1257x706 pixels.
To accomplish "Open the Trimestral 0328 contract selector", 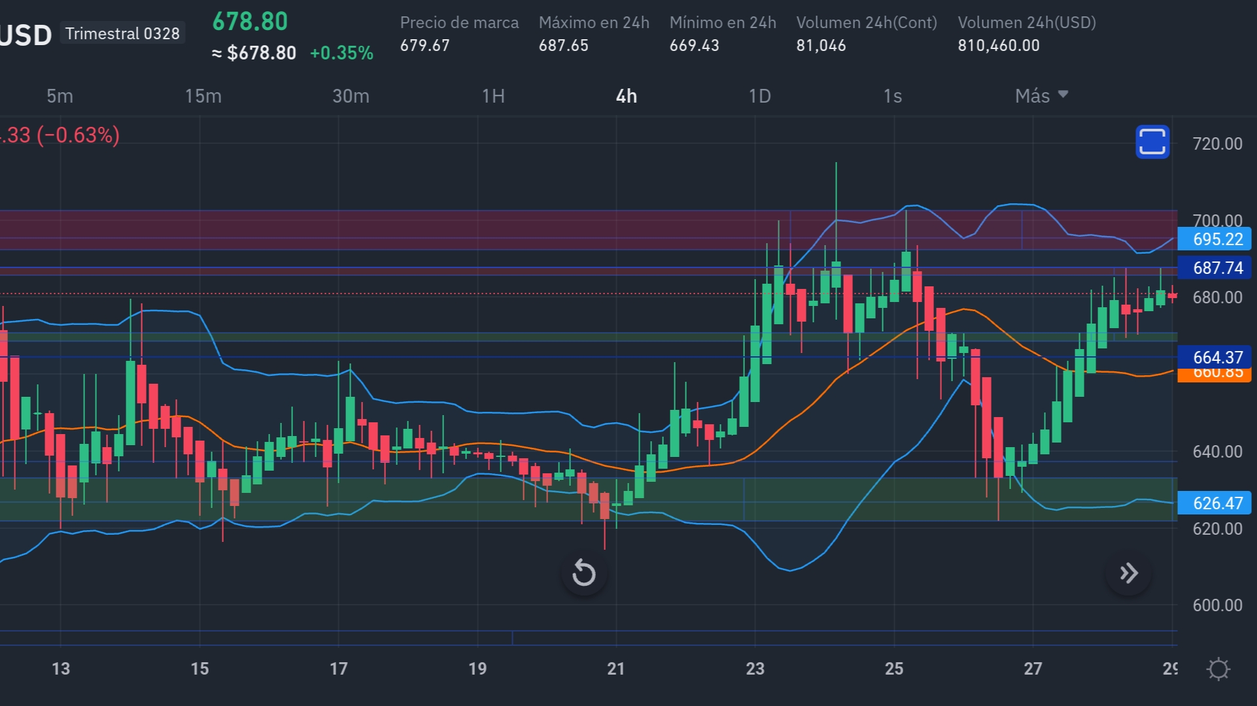I will 122,33.
